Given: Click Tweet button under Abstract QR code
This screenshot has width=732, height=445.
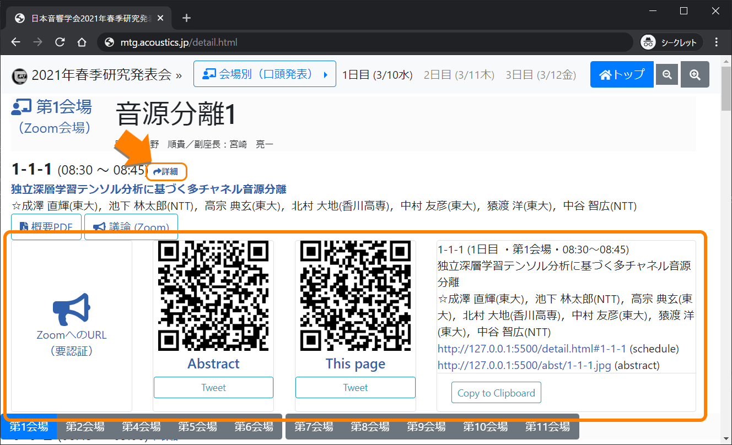Looking at the screenshot, I should tap(213, 387).
